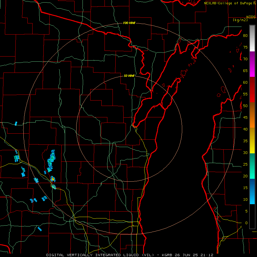This screenshot has height=257, width=257.
Task: Click the 65 value on color scale
Action: [x=245, y=71]
